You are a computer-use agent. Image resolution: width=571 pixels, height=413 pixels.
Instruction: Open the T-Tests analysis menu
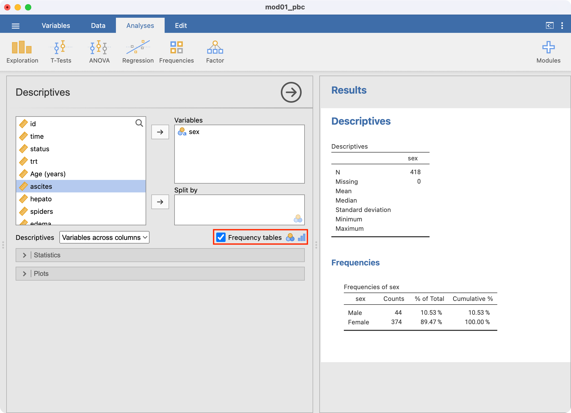(x=61, y=52)
